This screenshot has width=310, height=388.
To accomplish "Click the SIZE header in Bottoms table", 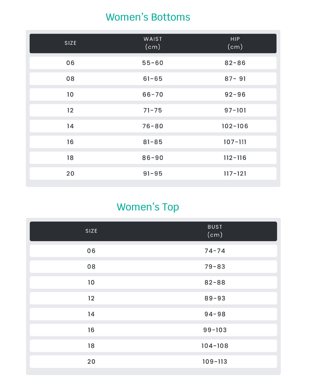I will pyautogui.click(x=71, y=43).
